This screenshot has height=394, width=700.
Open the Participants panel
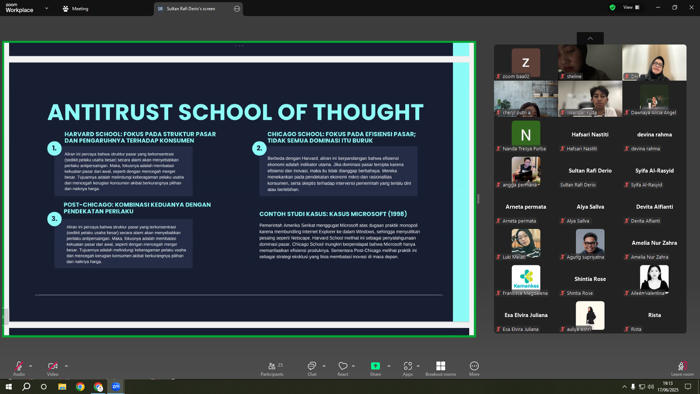click(x=272, y=368)
